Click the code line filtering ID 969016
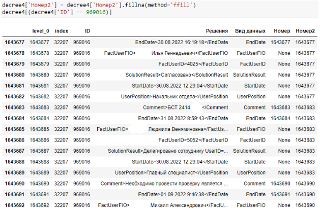The image size is (320, 214). (56, 12)
